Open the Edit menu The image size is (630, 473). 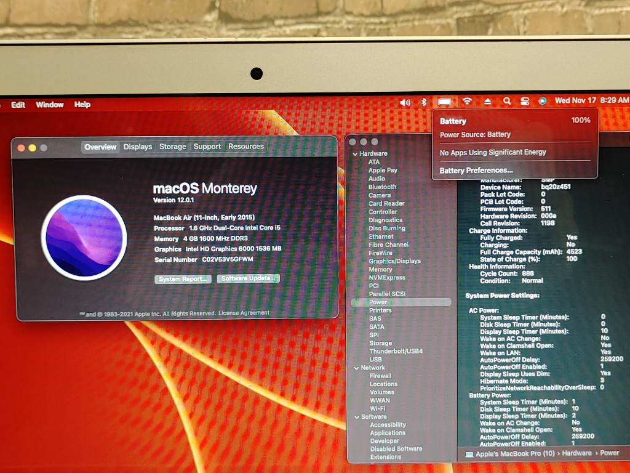tap(18, 105)
